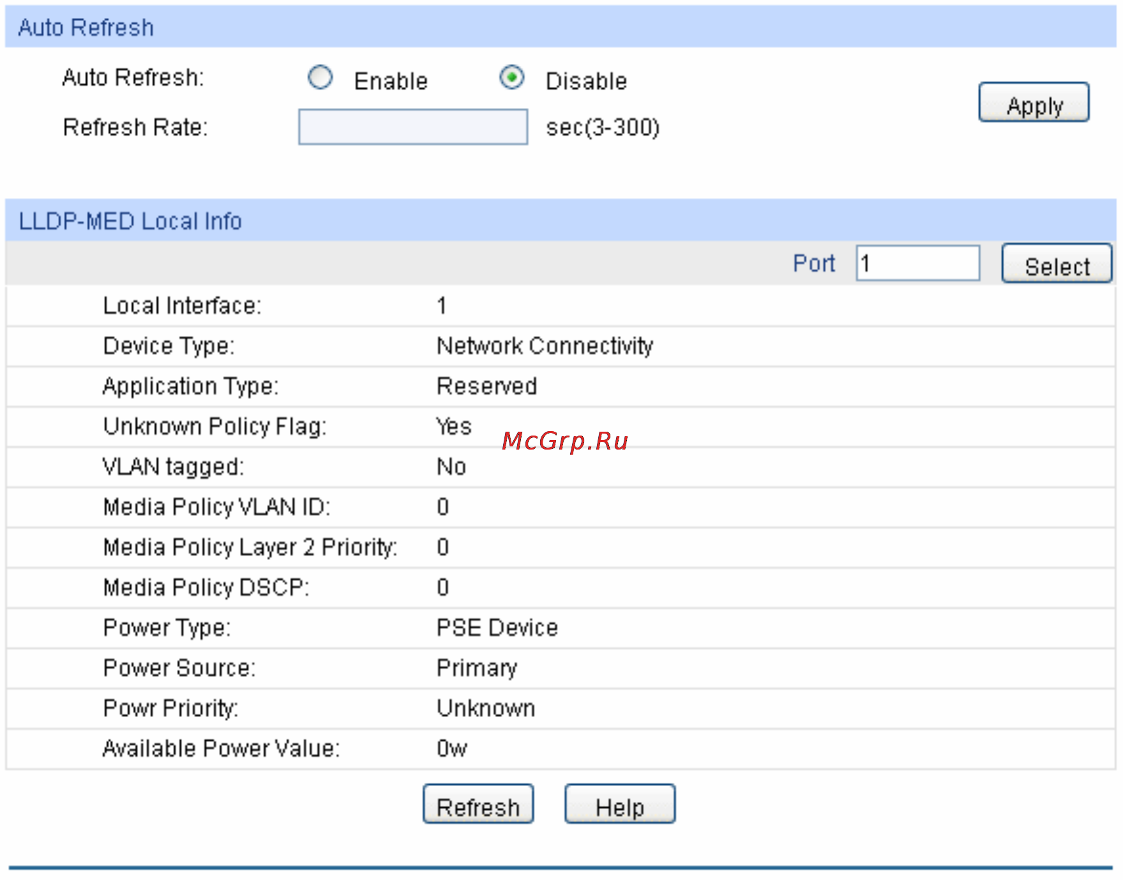Click the 'sec(3-300)' range hint text
Image resolution: width=1123 pixels, height=880 pixels.
pos(603,128)
